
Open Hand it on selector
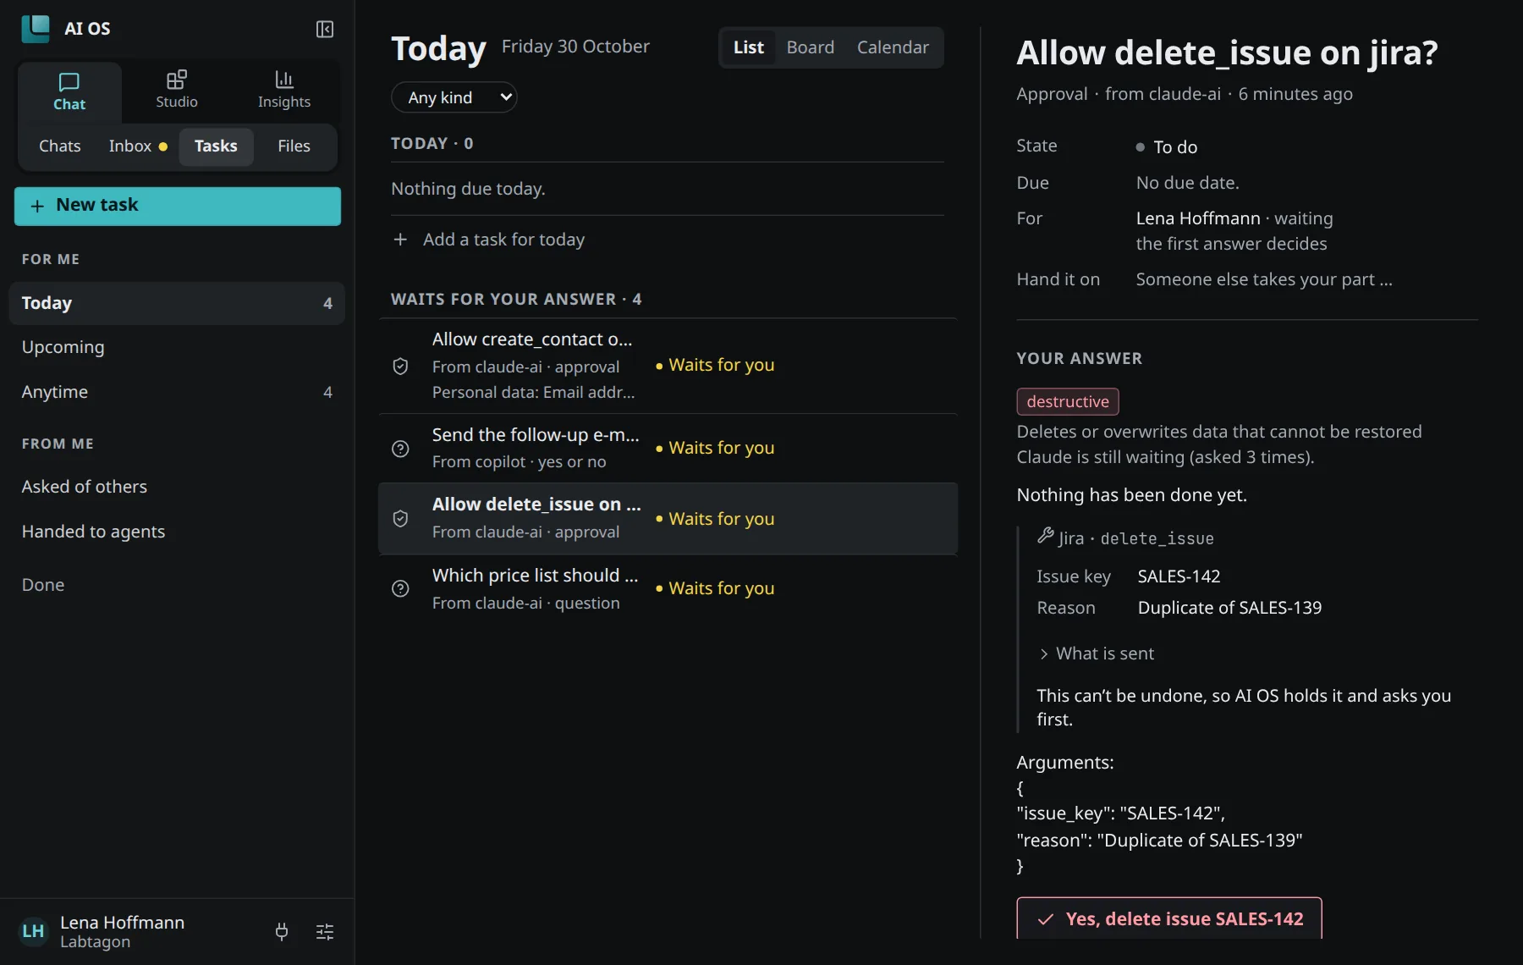(1263, 279)
